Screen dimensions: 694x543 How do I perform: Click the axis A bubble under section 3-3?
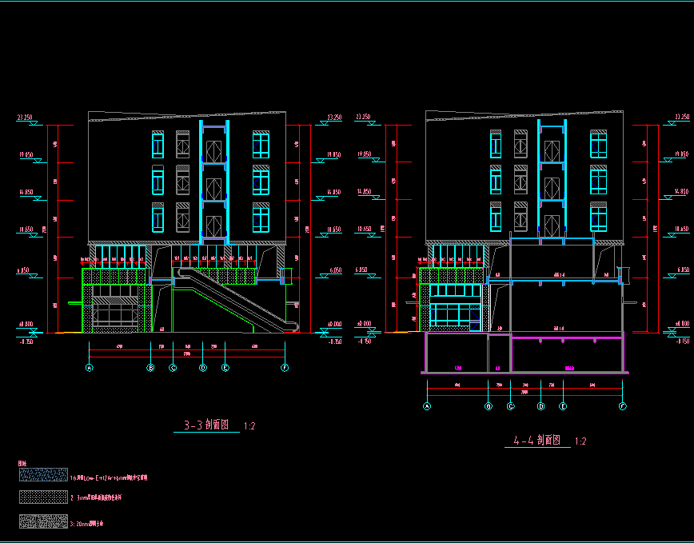point(90,368)
